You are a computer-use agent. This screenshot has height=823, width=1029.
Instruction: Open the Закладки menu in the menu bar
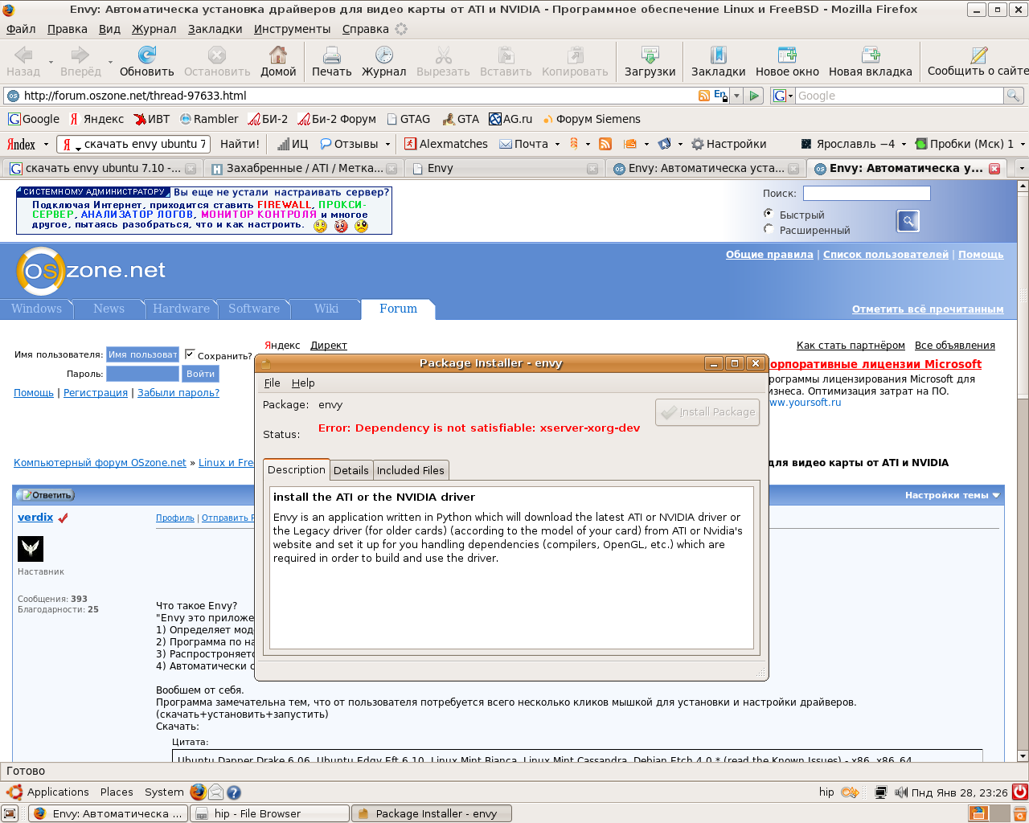click(x=215, y=29)
